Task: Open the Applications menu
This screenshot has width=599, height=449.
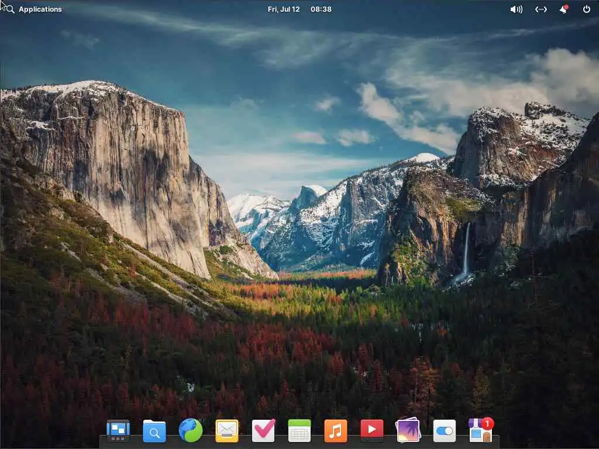Action: coord(34,9)
